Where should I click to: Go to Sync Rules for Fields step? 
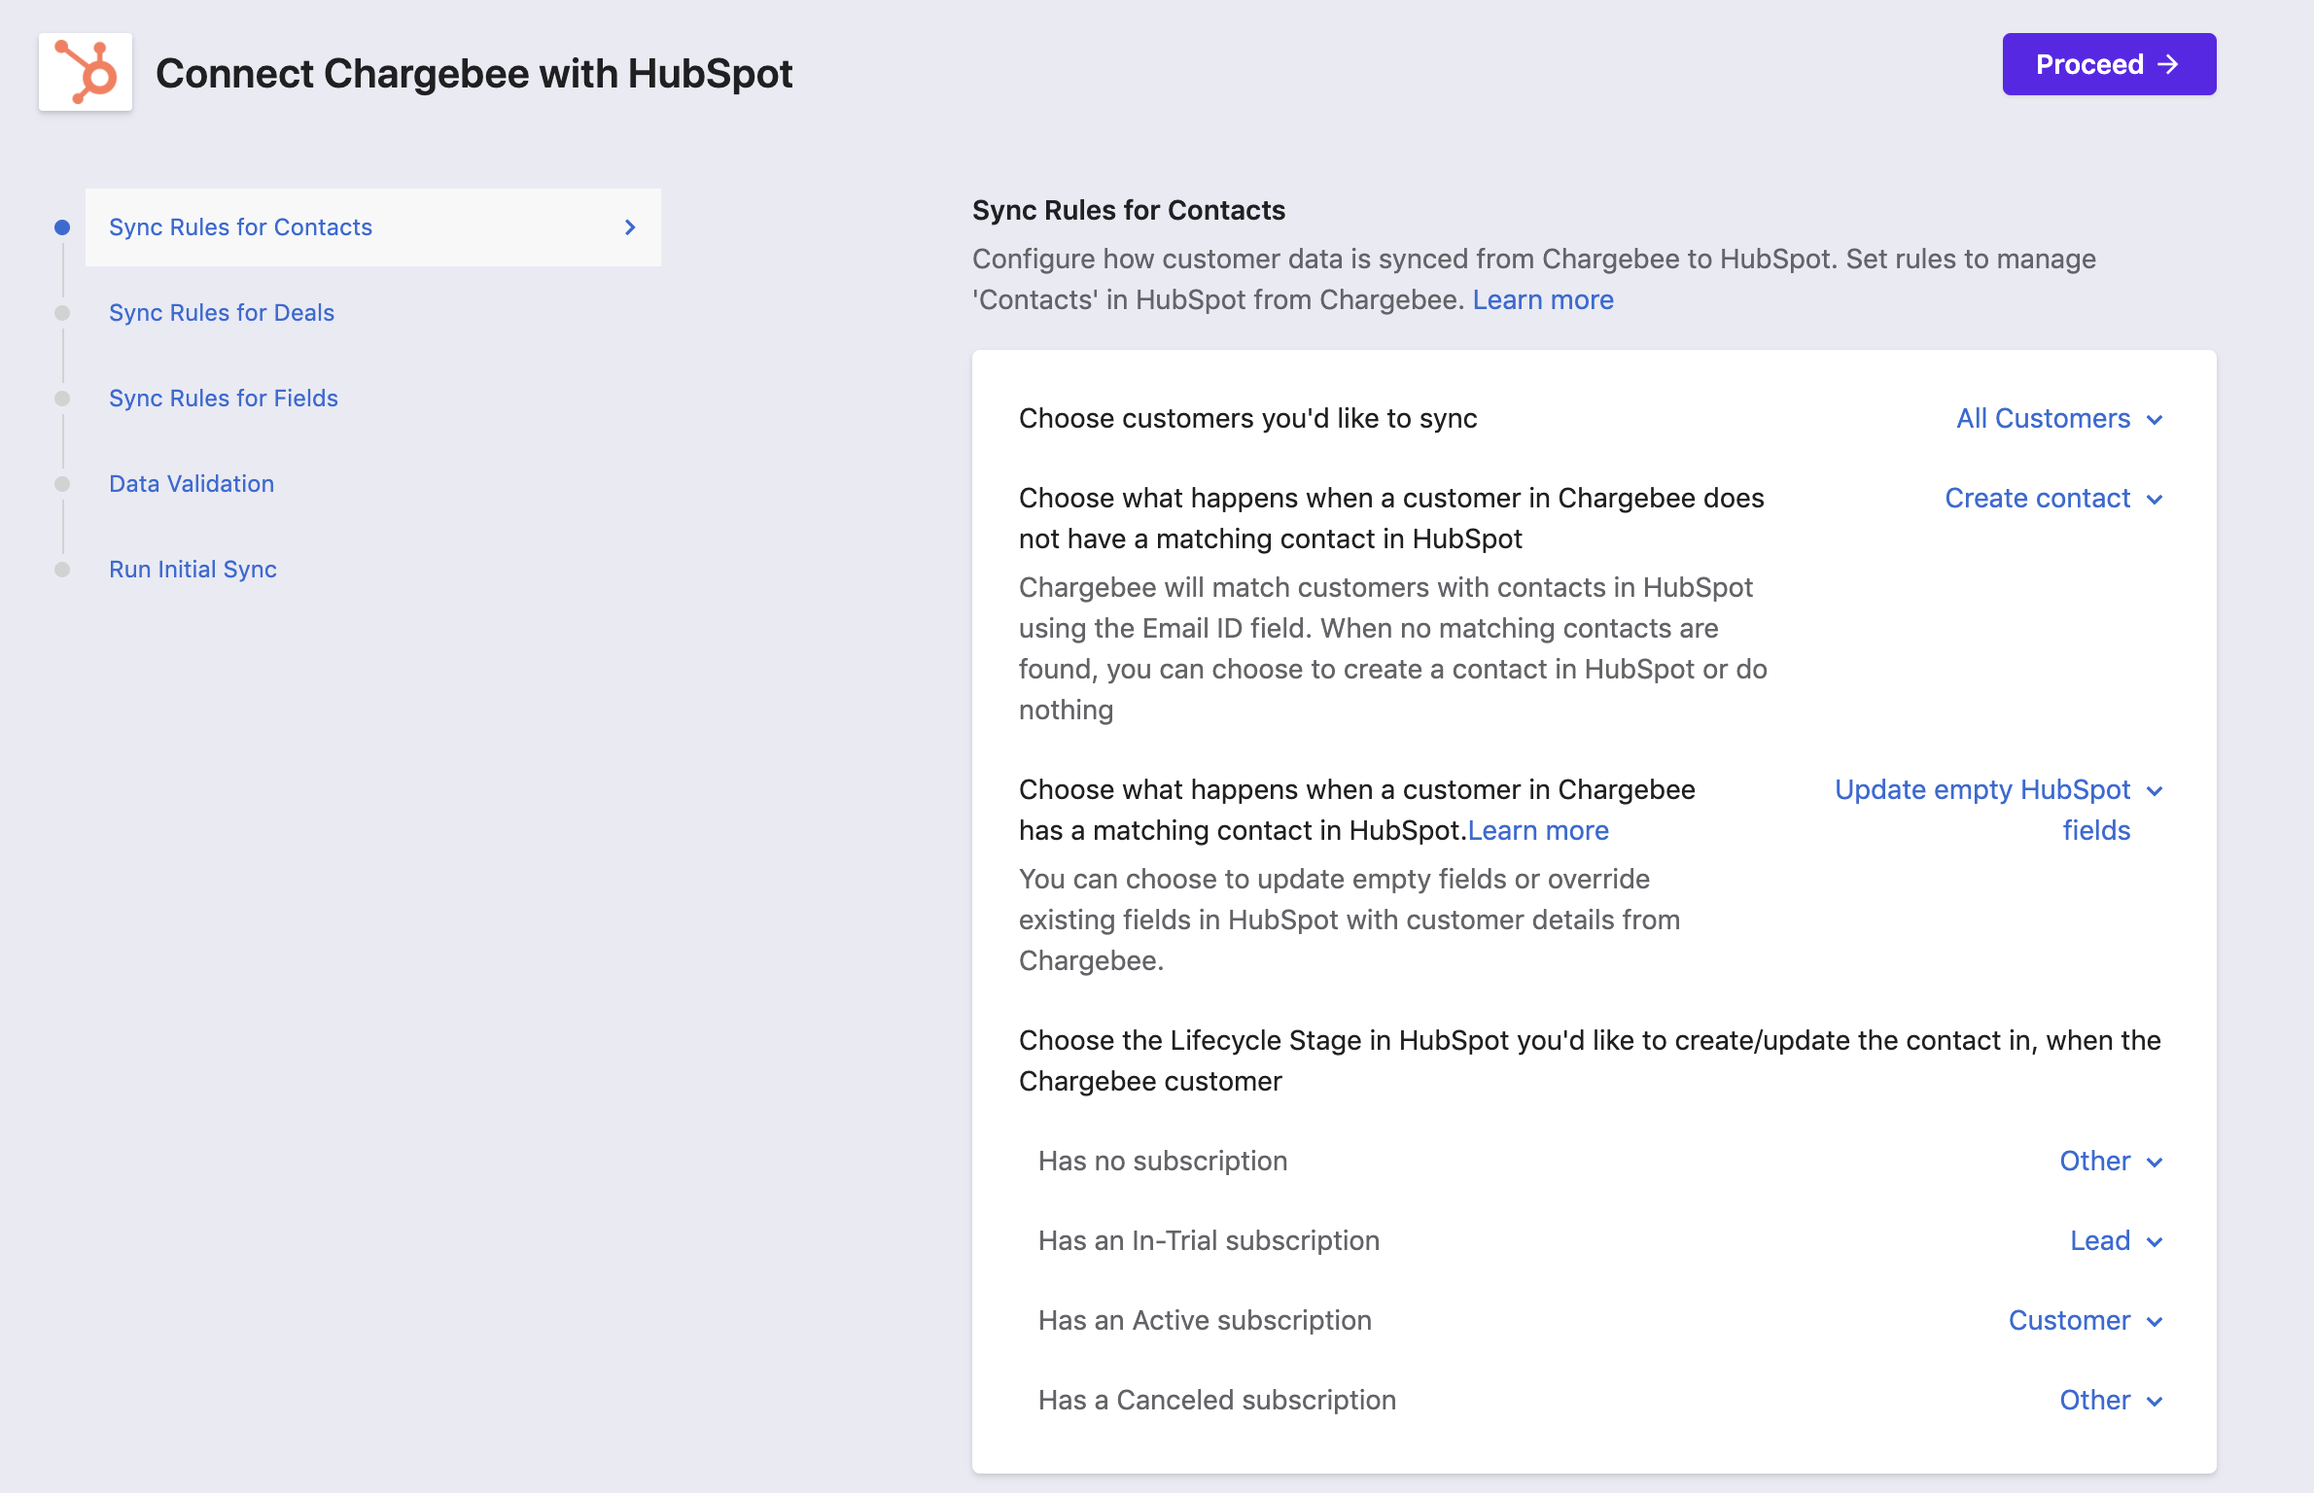pyautogui.click(x=224, y=399)
